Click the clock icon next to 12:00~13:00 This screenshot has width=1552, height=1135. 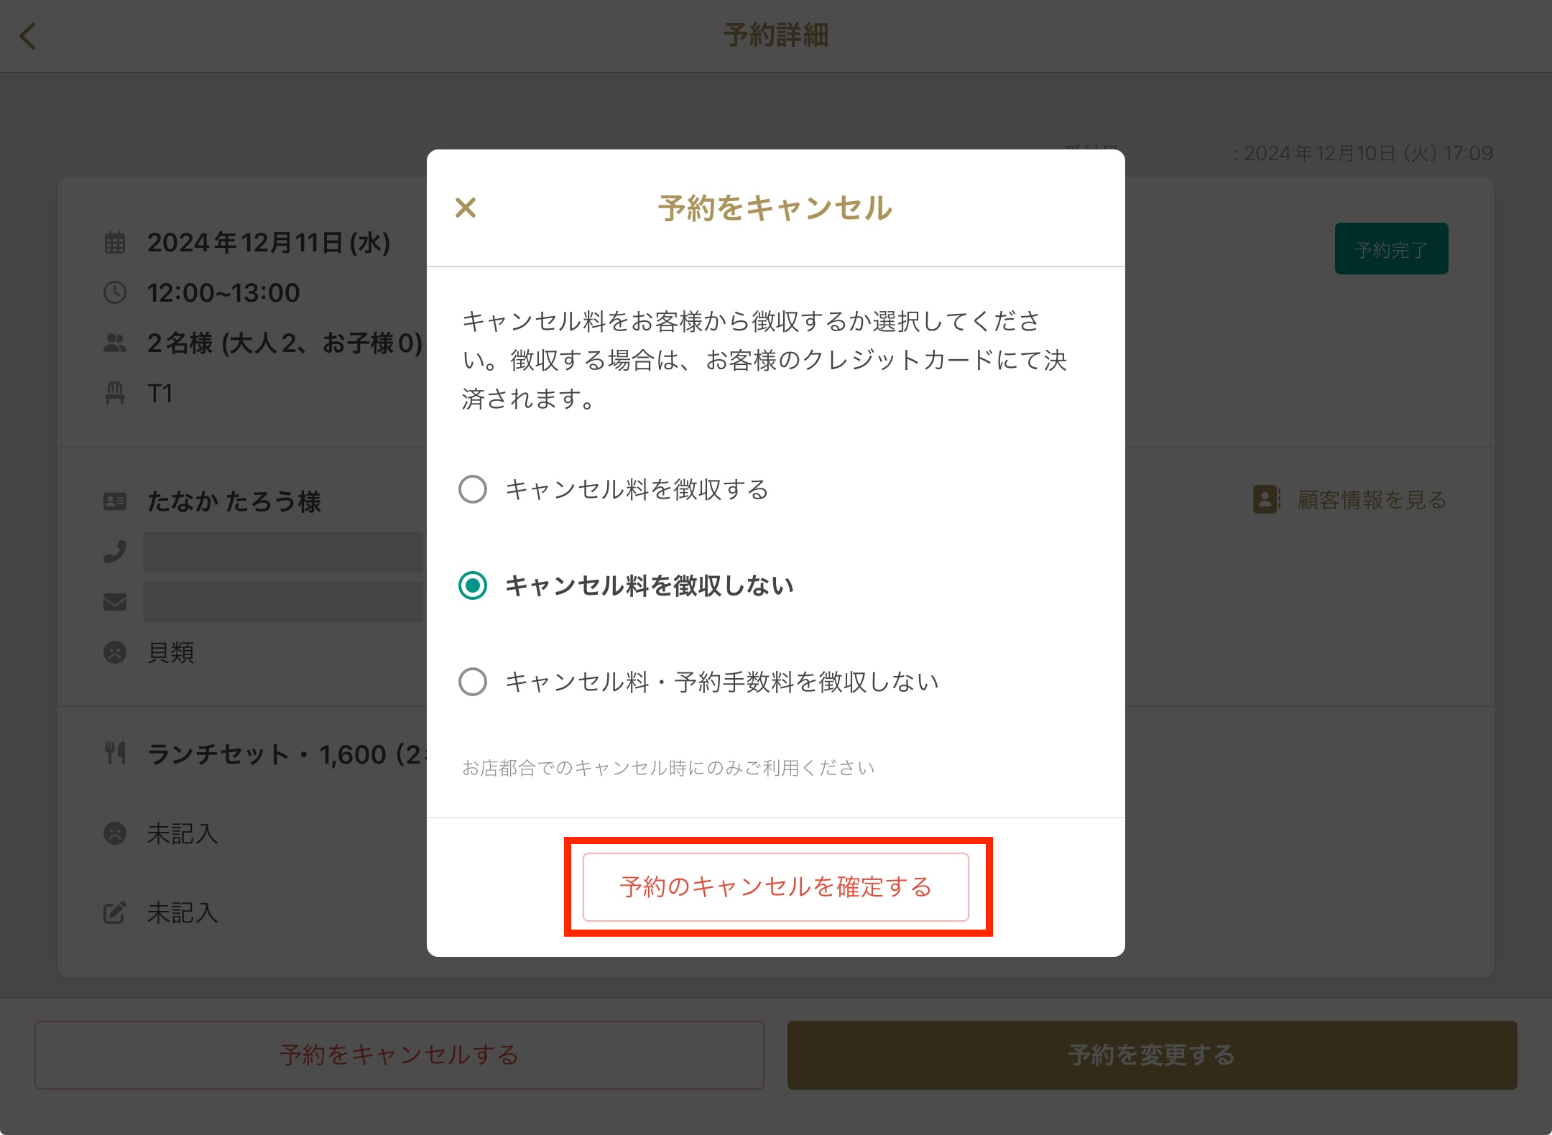click(115, 293)
